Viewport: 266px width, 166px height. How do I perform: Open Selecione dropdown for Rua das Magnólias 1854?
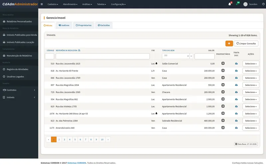point(251,85)
